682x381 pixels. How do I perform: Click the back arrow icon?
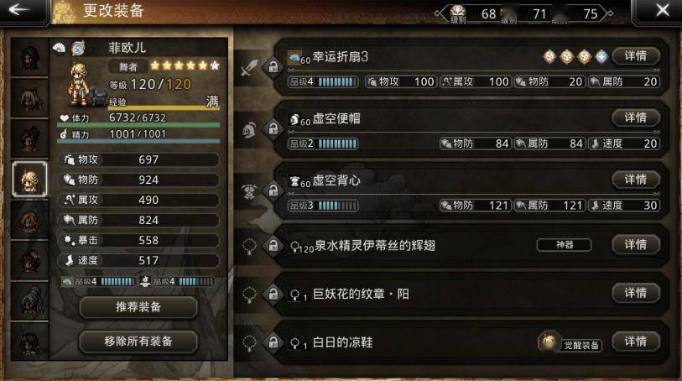(x=18, y=9)
